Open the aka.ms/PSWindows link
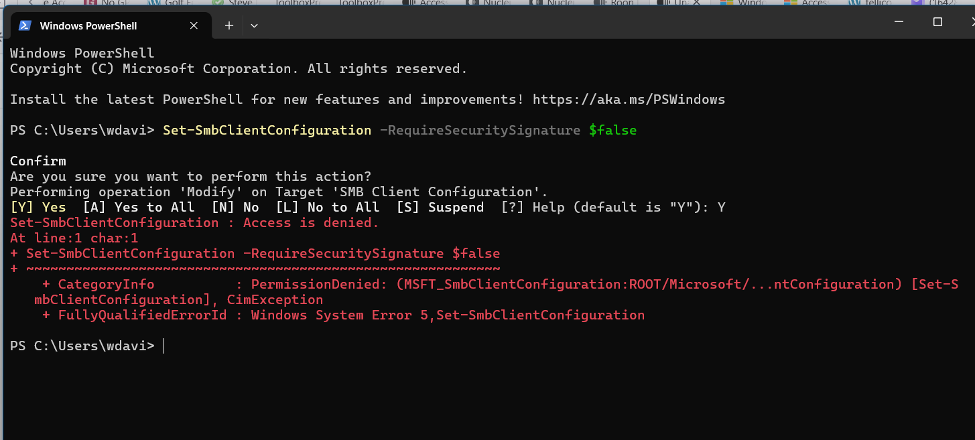The image size is (975, 440). [x=629, y=99]
